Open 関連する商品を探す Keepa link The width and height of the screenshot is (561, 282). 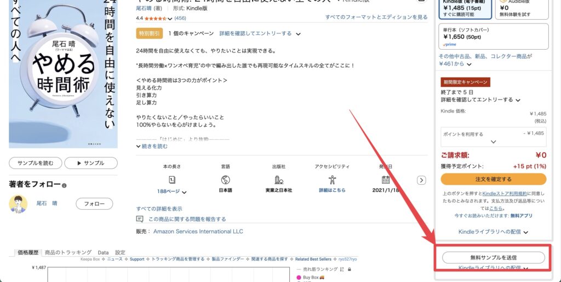tap(270, 259)
